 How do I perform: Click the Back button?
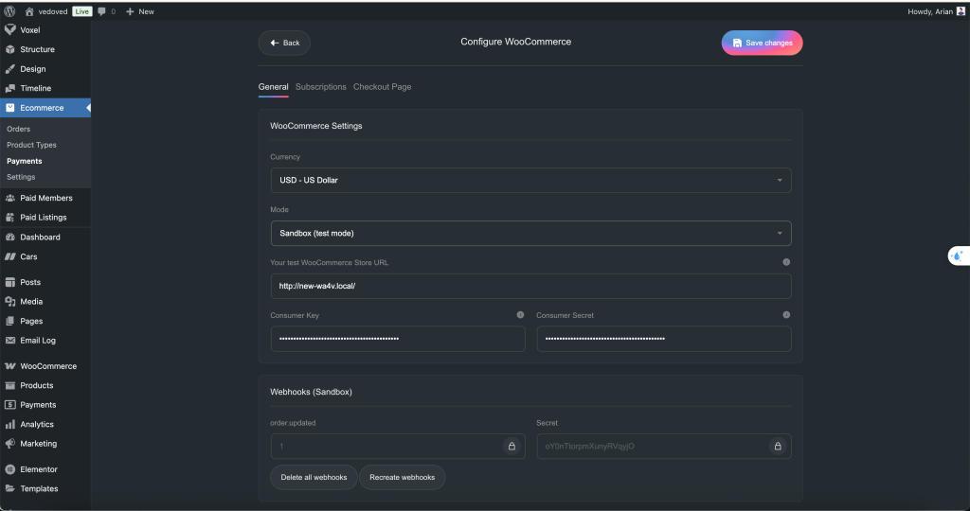[284, 43]
